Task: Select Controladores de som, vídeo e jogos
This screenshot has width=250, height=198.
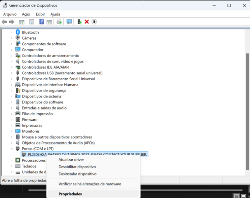Action: pyautogui.click(x=53, y=61)
